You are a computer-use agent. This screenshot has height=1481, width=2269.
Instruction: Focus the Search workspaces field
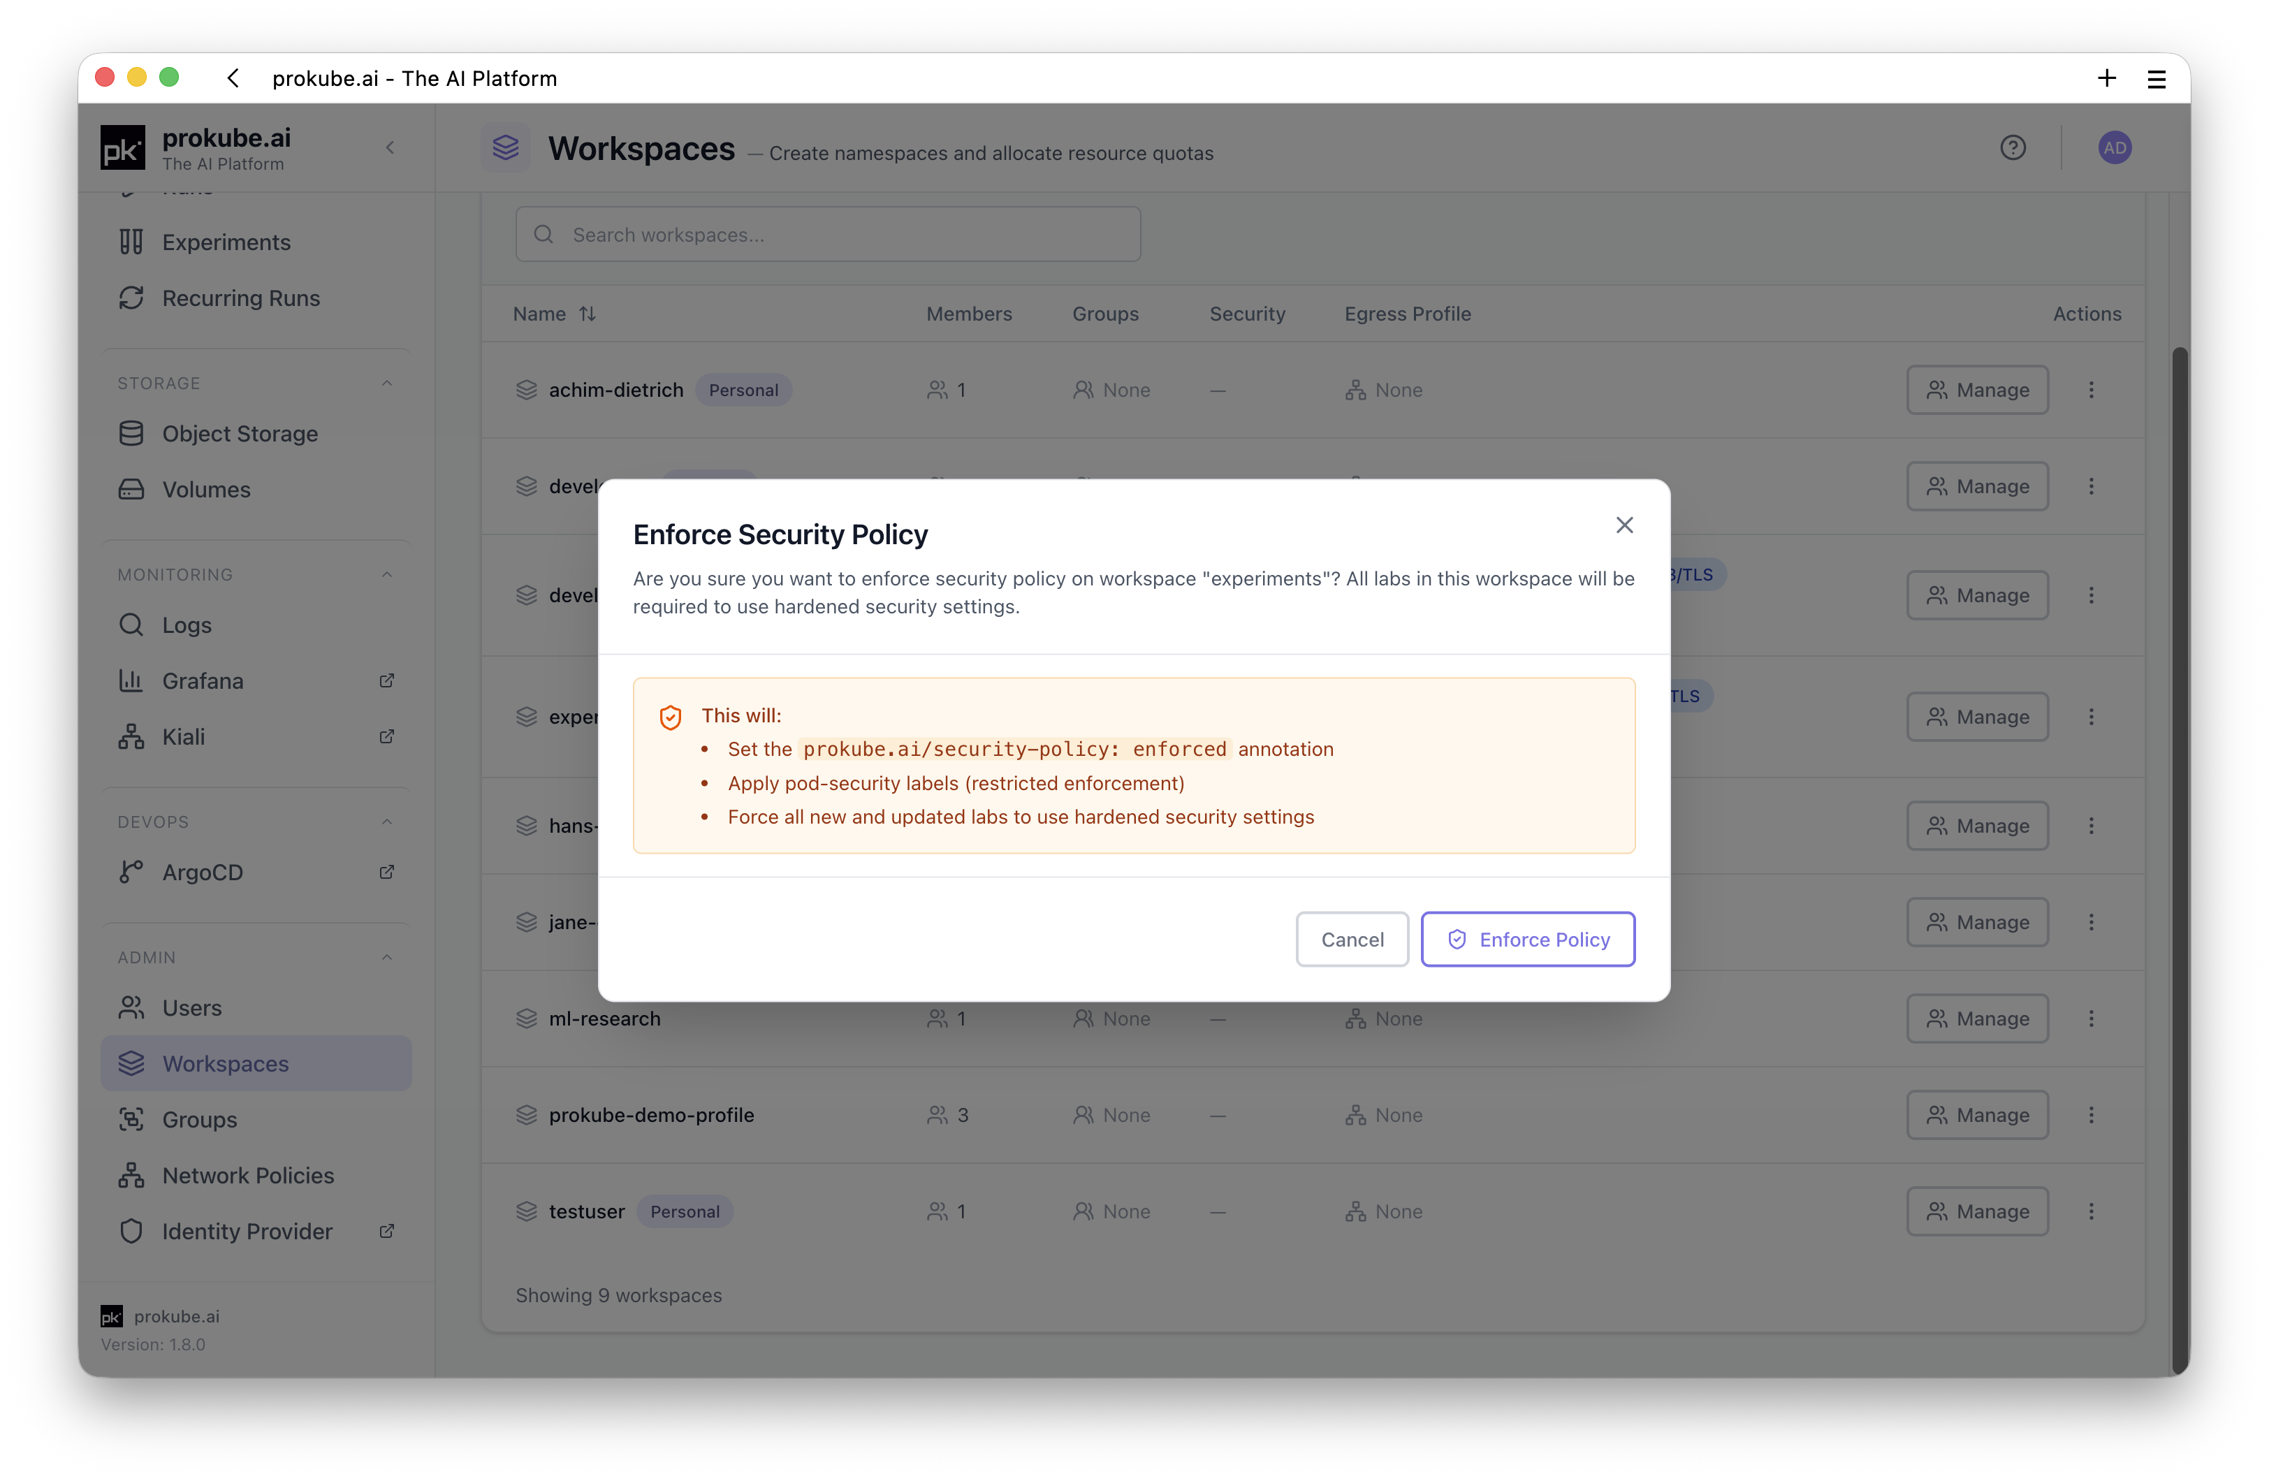pyautogui.click(x=828, y=235)
